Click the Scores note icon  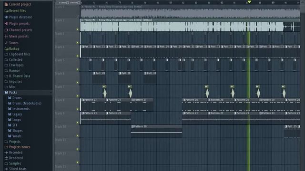click(x=6, y=43)
